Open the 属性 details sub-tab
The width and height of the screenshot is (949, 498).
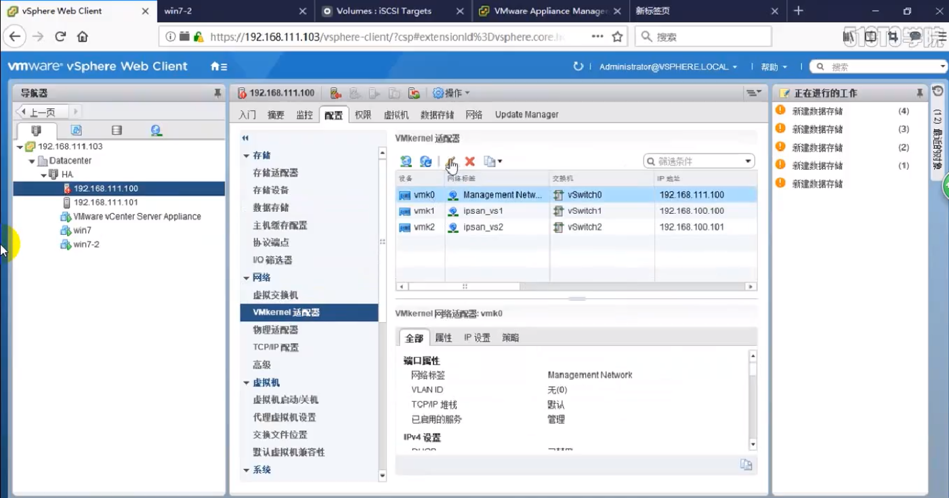[443, 338]
